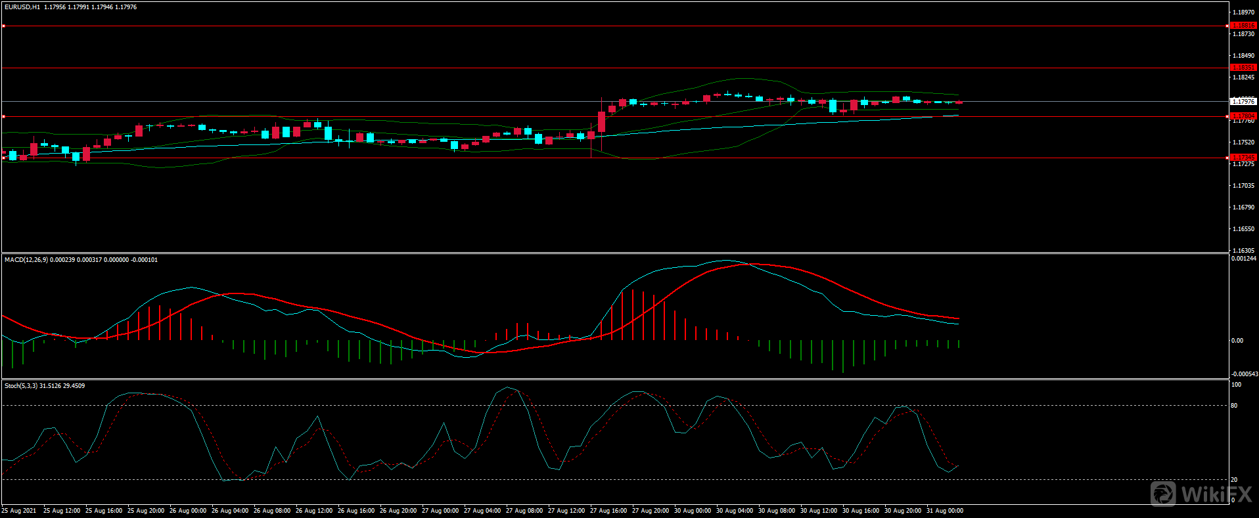
Task: Click the MACD 0.00 level label
Action: coord(1237,341)
